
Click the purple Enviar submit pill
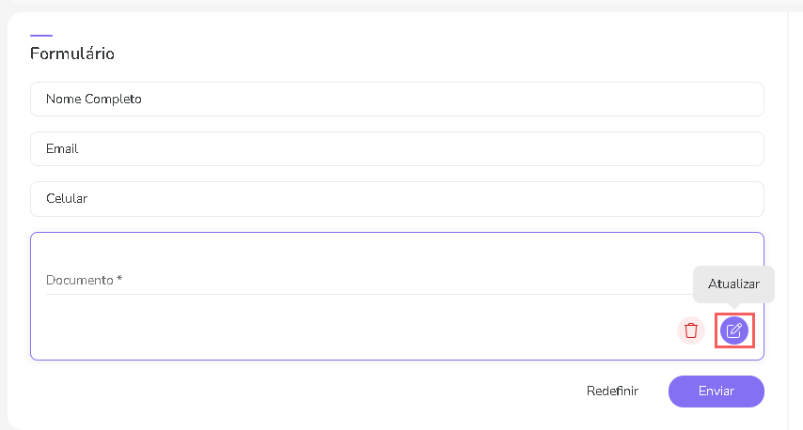716,392
